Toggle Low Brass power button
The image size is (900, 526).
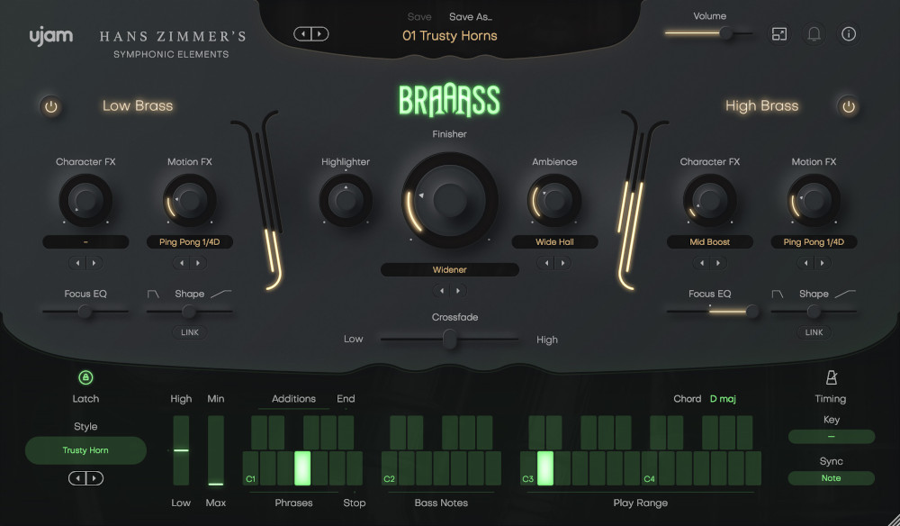tap(50, 105)
